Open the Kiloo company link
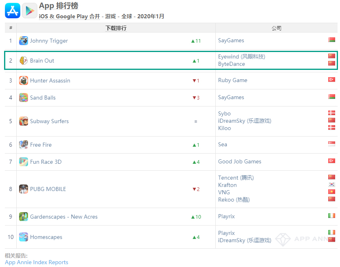 [224, 128]
